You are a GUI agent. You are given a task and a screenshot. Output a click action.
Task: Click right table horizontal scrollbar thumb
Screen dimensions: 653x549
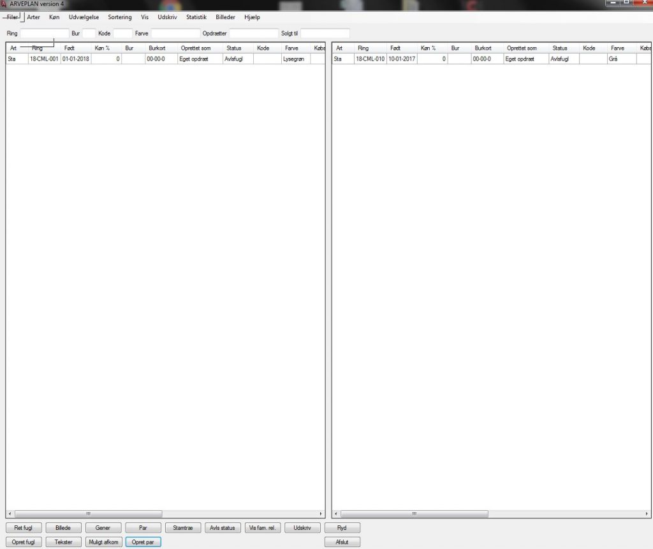pos(415,513)
